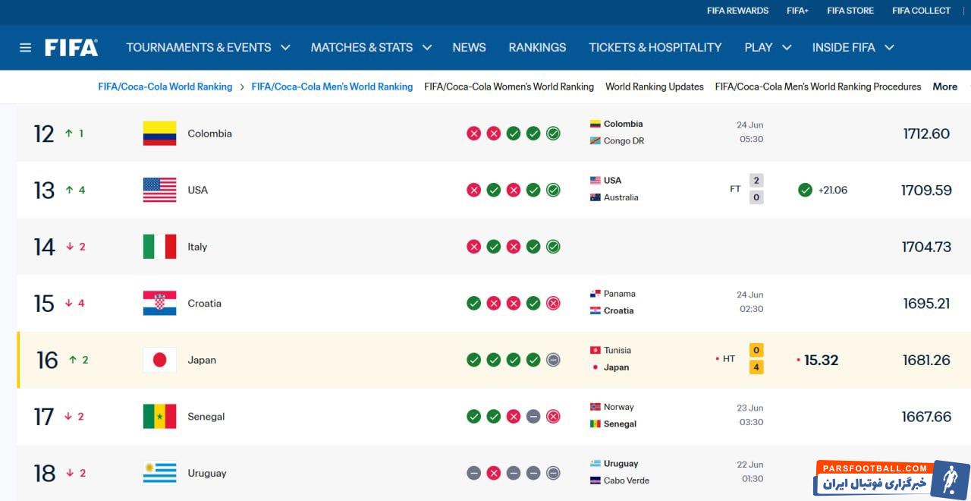Click HT live status indicator
The image size is (971, 501).
tap(725, 359)
